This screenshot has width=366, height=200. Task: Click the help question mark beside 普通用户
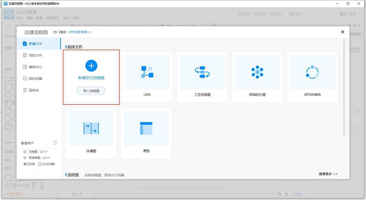[55, 143]
